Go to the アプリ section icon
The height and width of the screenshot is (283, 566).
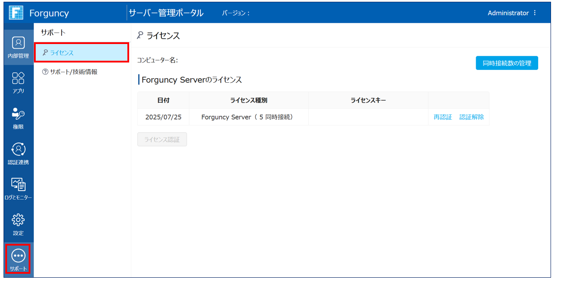click(18, 82)
